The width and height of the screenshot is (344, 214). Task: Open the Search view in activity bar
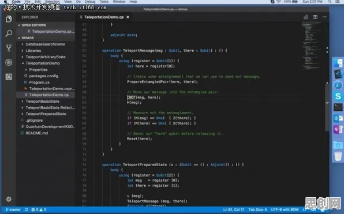(9, 33)
